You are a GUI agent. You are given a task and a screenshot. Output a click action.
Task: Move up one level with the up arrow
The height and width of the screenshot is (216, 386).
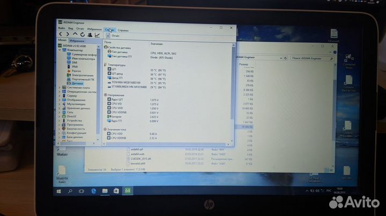[x=75, y=34]
